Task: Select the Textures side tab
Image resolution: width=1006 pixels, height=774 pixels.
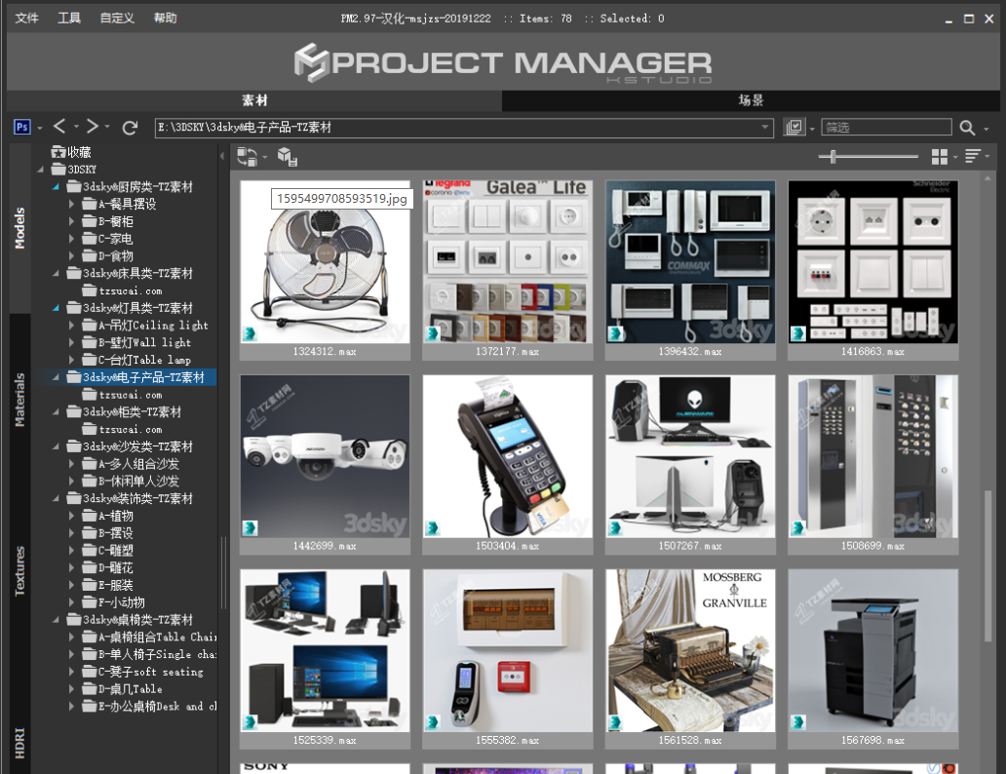Action: tap(19, 571)
